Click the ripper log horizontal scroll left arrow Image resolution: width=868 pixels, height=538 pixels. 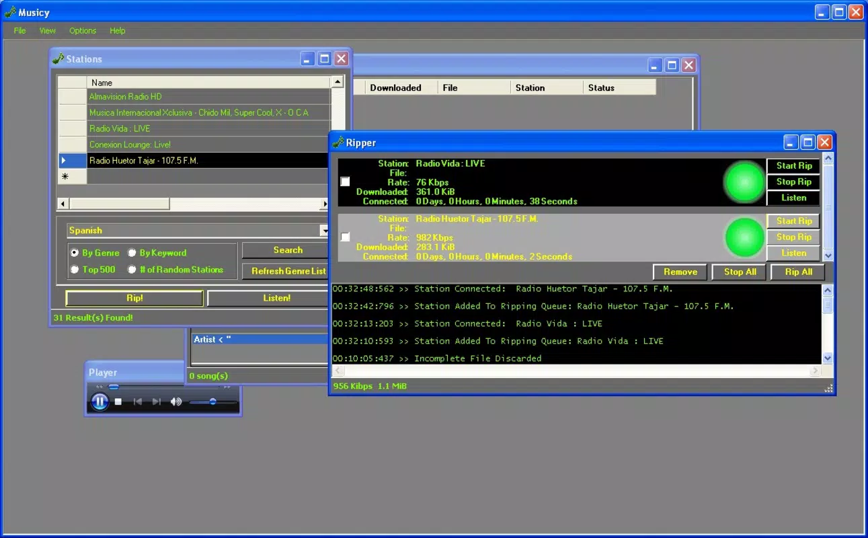338,371
